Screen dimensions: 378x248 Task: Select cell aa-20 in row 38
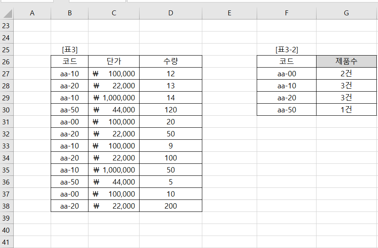pos(70,206)
